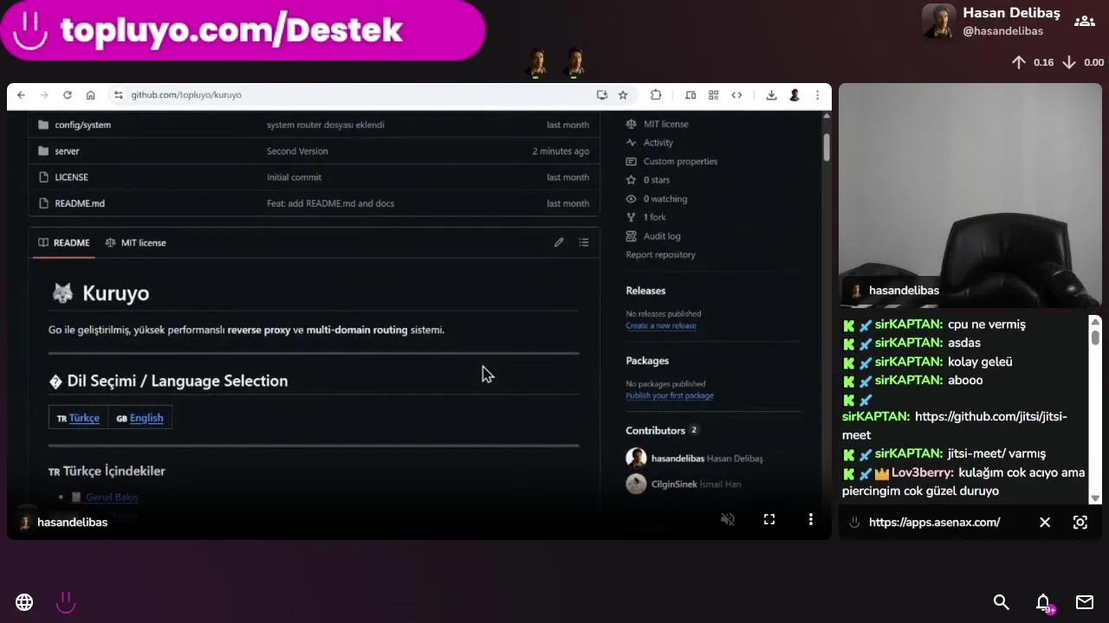Screen dimensions: 1109x623
Task: Click the https://apps.asenax.com/ URL text
Action: [934, 522]
